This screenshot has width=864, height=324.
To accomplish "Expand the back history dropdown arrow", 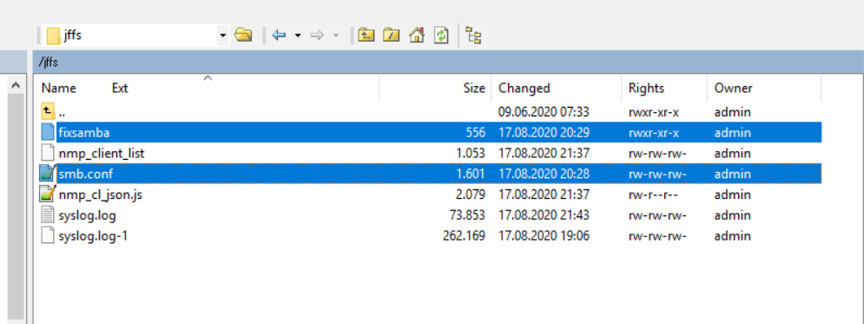I will click(x=298, y=36).
